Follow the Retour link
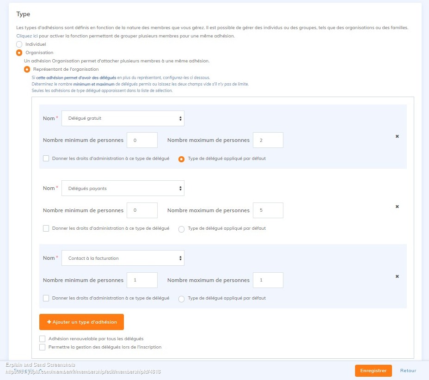This screenshot has height=380, width=429. (x=408, y=371)
